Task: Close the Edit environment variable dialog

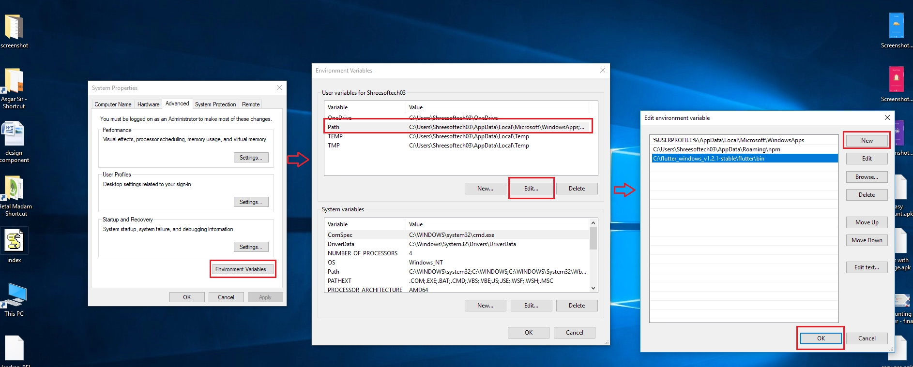Action: point(887,117)
